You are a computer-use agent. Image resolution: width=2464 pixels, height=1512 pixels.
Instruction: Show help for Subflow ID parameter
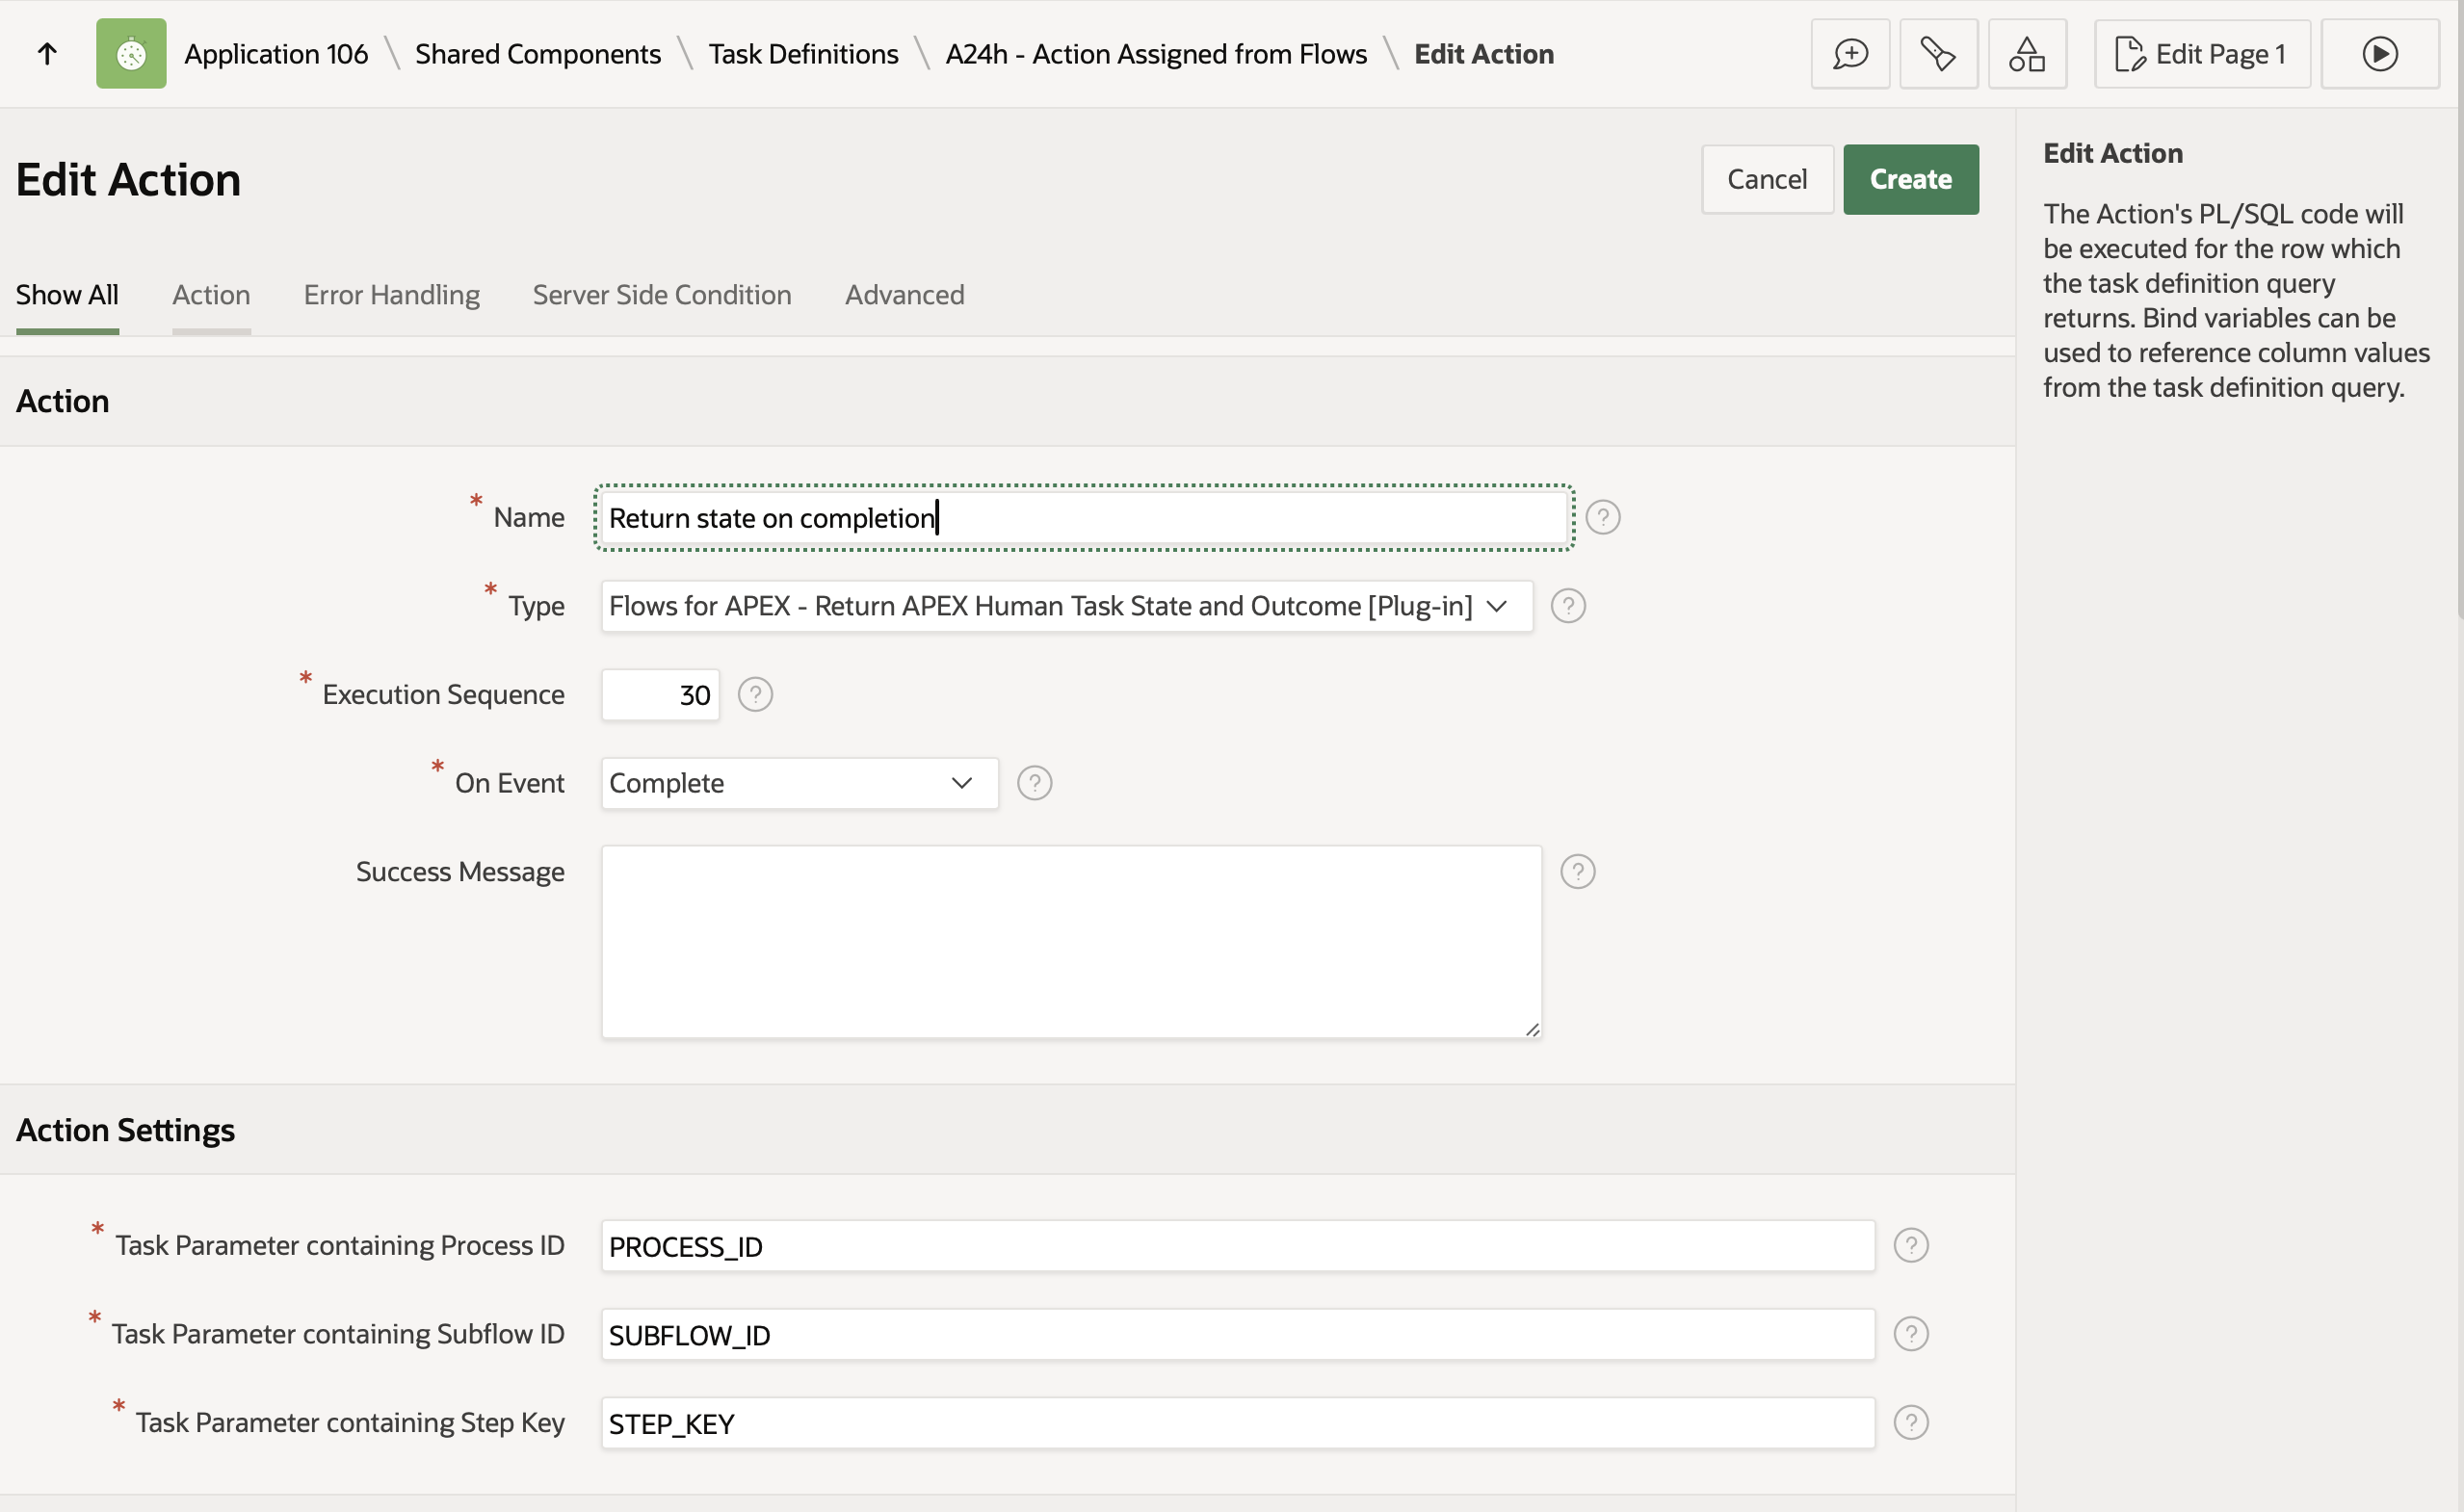pyautogui.click(x=1911, y=1334)
